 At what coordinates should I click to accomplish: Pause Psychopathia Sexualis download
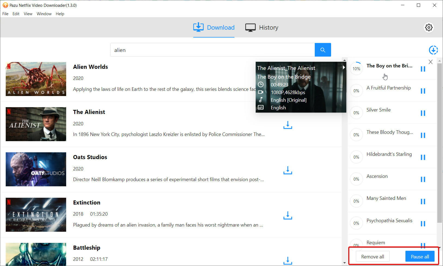pos(423,224)
